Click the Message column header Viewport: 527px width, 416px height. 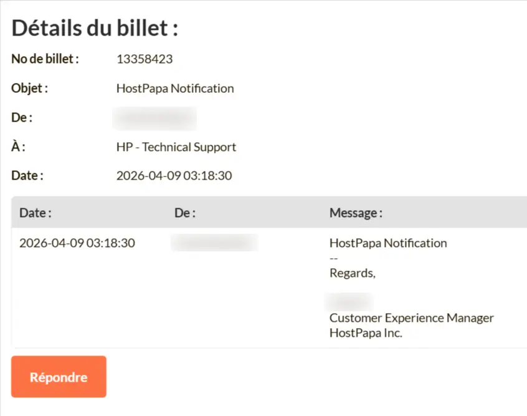(x=356, y=213)
